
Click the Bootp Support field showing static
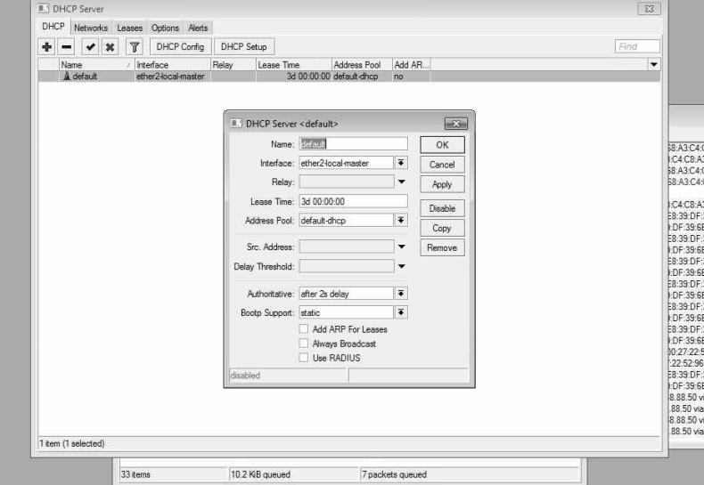coord(346,312)
